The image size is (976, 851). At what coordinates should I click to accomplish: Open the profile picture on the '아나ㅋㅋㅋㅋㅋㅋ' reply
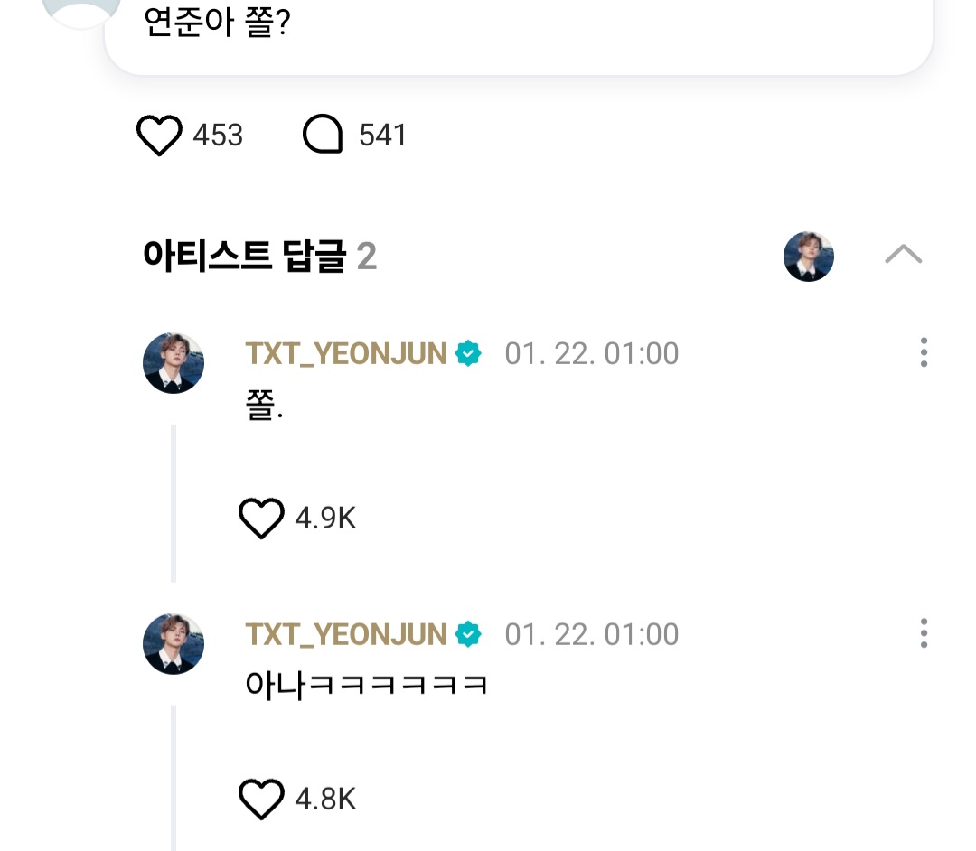coord(174,643)
